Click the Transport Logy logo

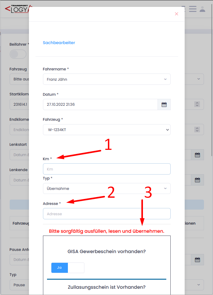click(17, 9)
